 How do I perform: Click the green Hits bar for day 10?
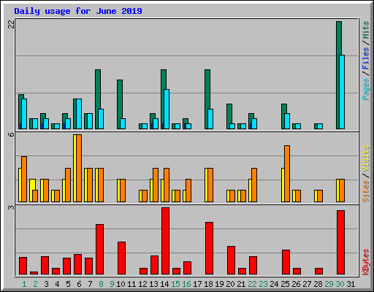(120, 104)
